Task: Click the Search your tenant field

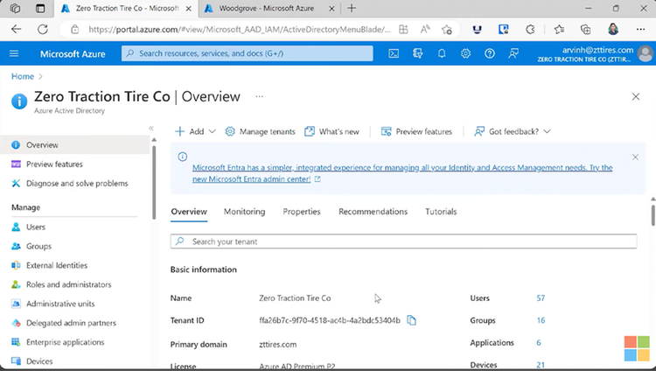Action: (x=403, y=241)
